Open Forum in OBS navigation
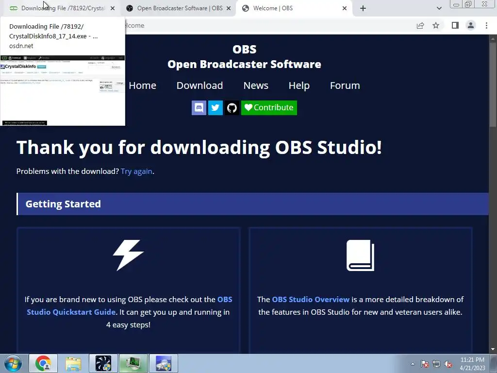Image resolution: width=497 pixels, height=373 pixels. 345,85
